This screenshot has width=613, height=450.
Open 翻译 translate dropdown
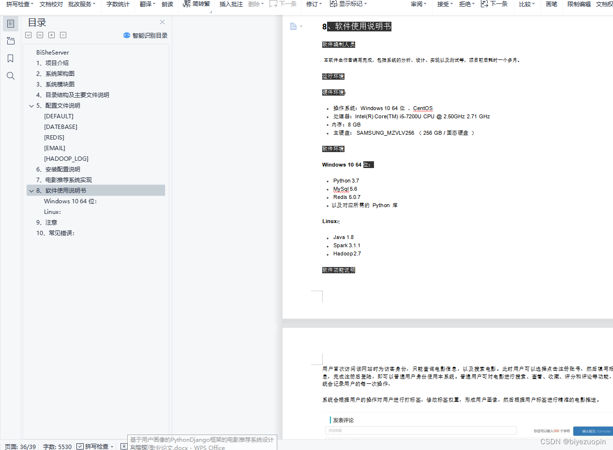[148, 4]
